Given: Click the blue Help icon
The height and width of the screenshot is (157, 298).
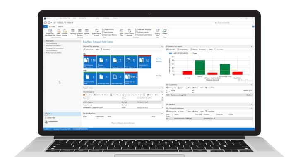Looking at the screenshot, I should [253, 26].
